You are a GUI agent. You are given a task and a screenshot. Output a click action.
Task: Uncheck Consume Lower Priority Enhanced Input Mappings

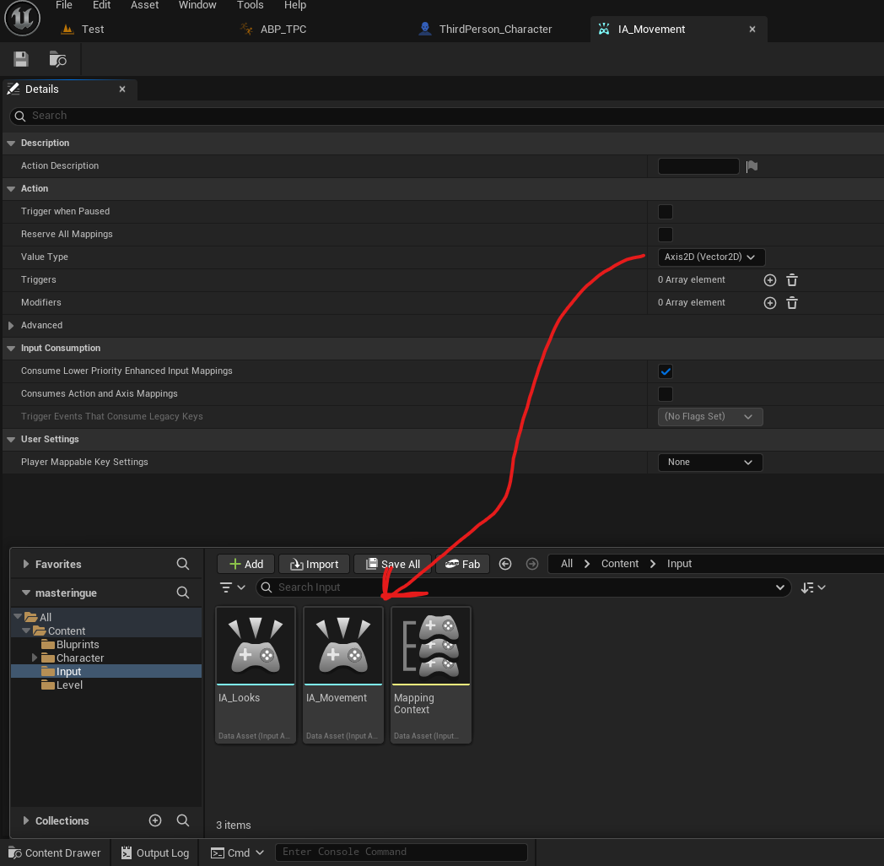tap(666, 371)
